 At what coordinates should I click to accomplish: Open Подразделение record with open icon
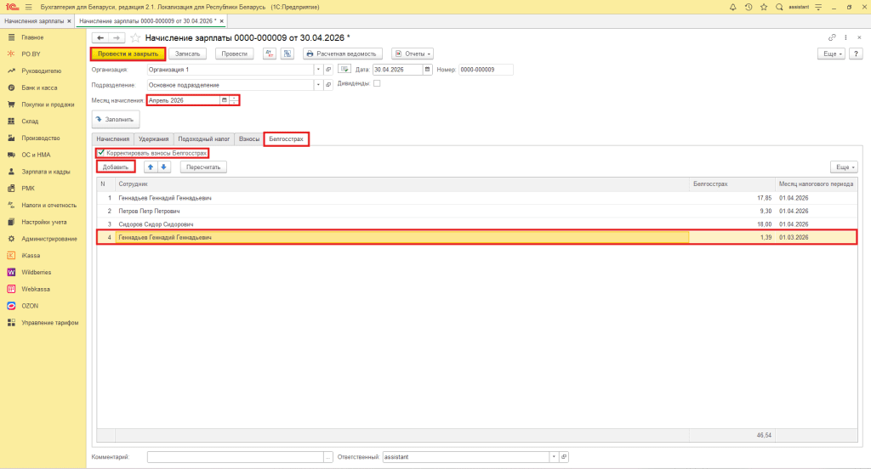[x=328, y=85]
